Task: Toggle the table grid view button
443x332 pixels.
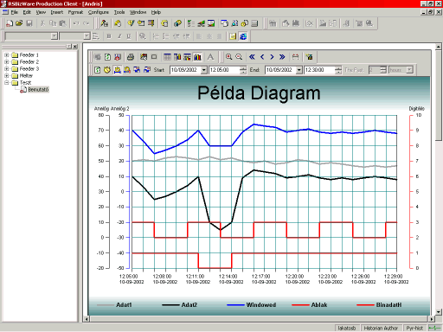Action: (x=167, y=57)
